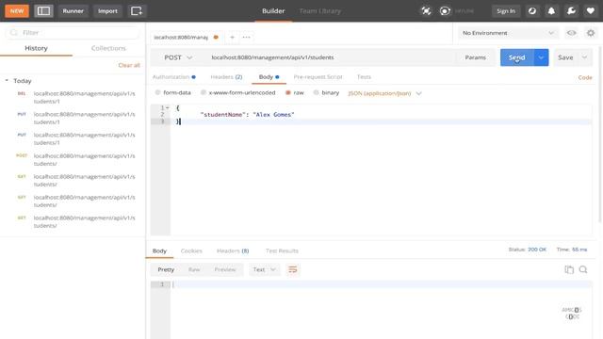Open the No Environment dropdown

(x=508, y=33)
